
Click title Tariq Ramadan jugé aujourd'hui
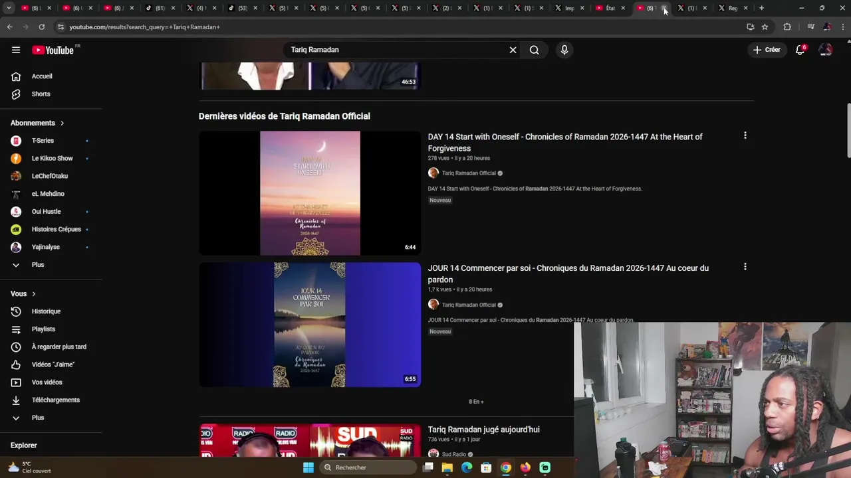click(483, 430)
